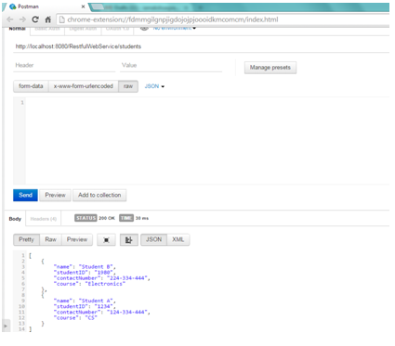Screen dimensions: 395x346
Task: Toggle the response line-wrap icon button
Action: (x=129, y=240)
